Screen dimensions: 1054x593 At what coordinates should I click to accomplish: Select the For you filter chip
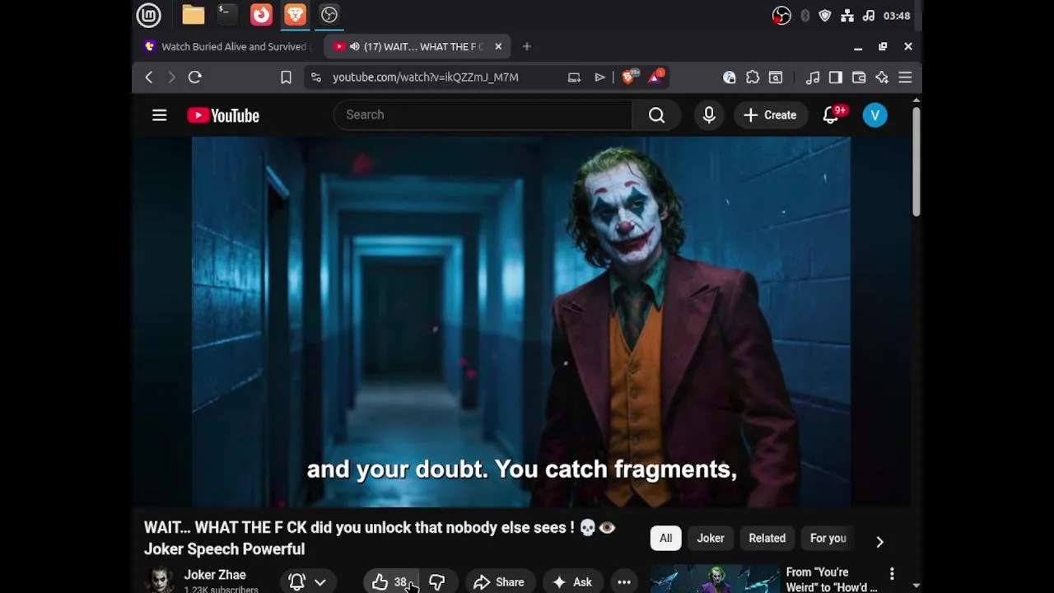828,539
